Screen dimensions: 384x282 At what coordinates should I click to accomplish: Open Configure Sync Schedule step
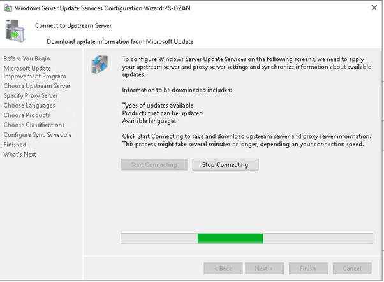[x=38, y=135]
